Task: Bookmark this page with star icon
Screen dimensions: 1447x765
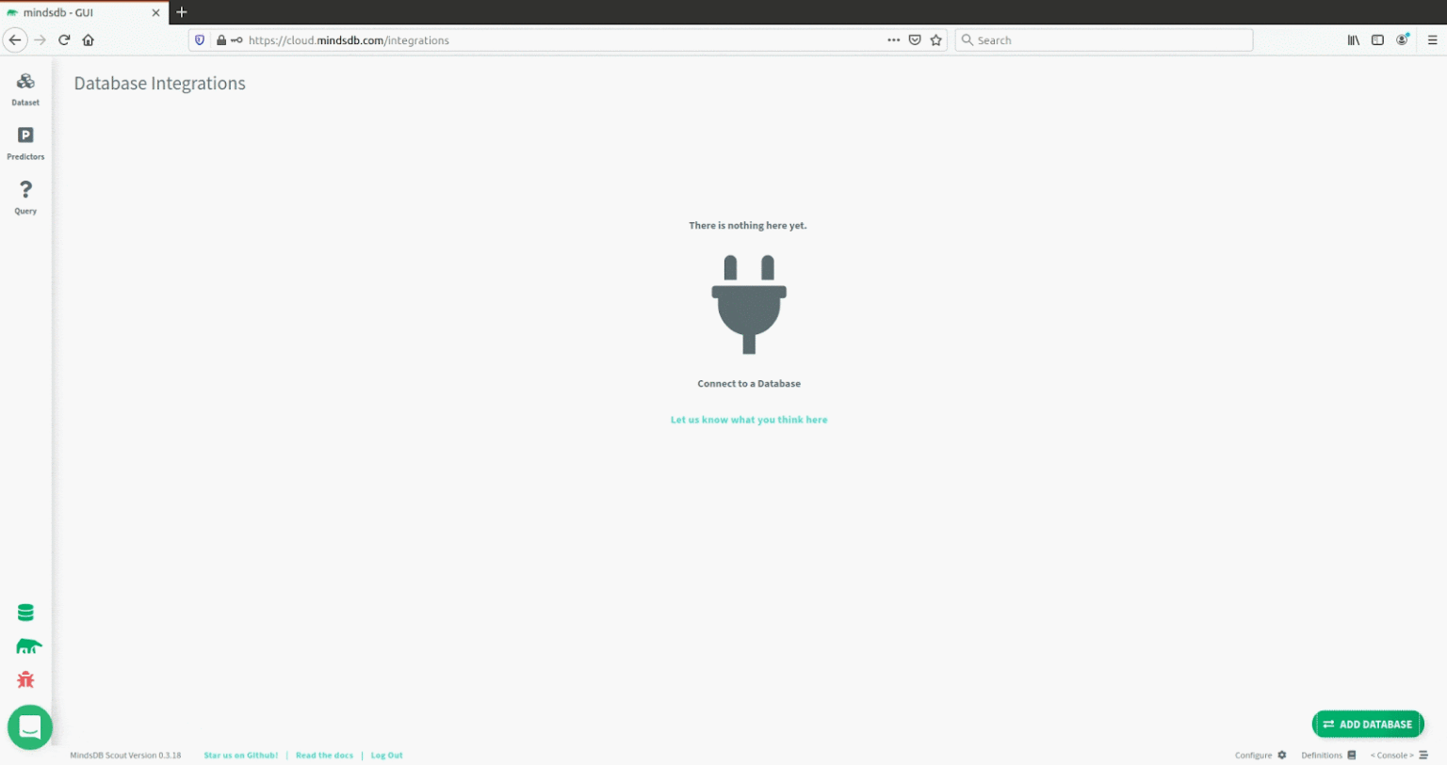Action: 935,40
